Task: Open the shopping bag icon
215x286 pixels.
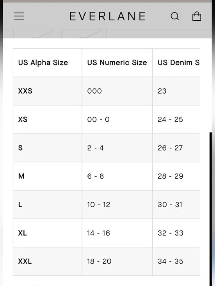Action: coord(197,16)
